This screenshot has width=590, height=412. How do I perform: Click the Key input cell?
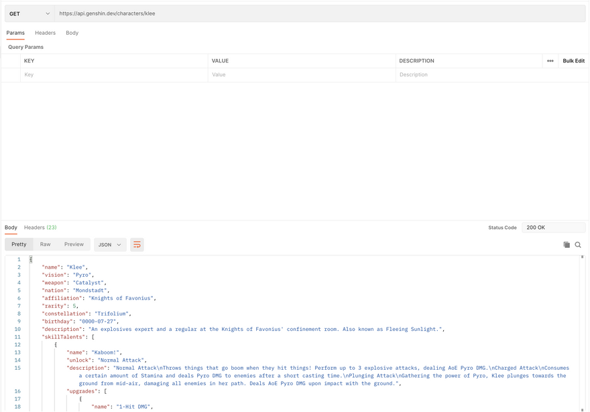click(x=114, y=75)
